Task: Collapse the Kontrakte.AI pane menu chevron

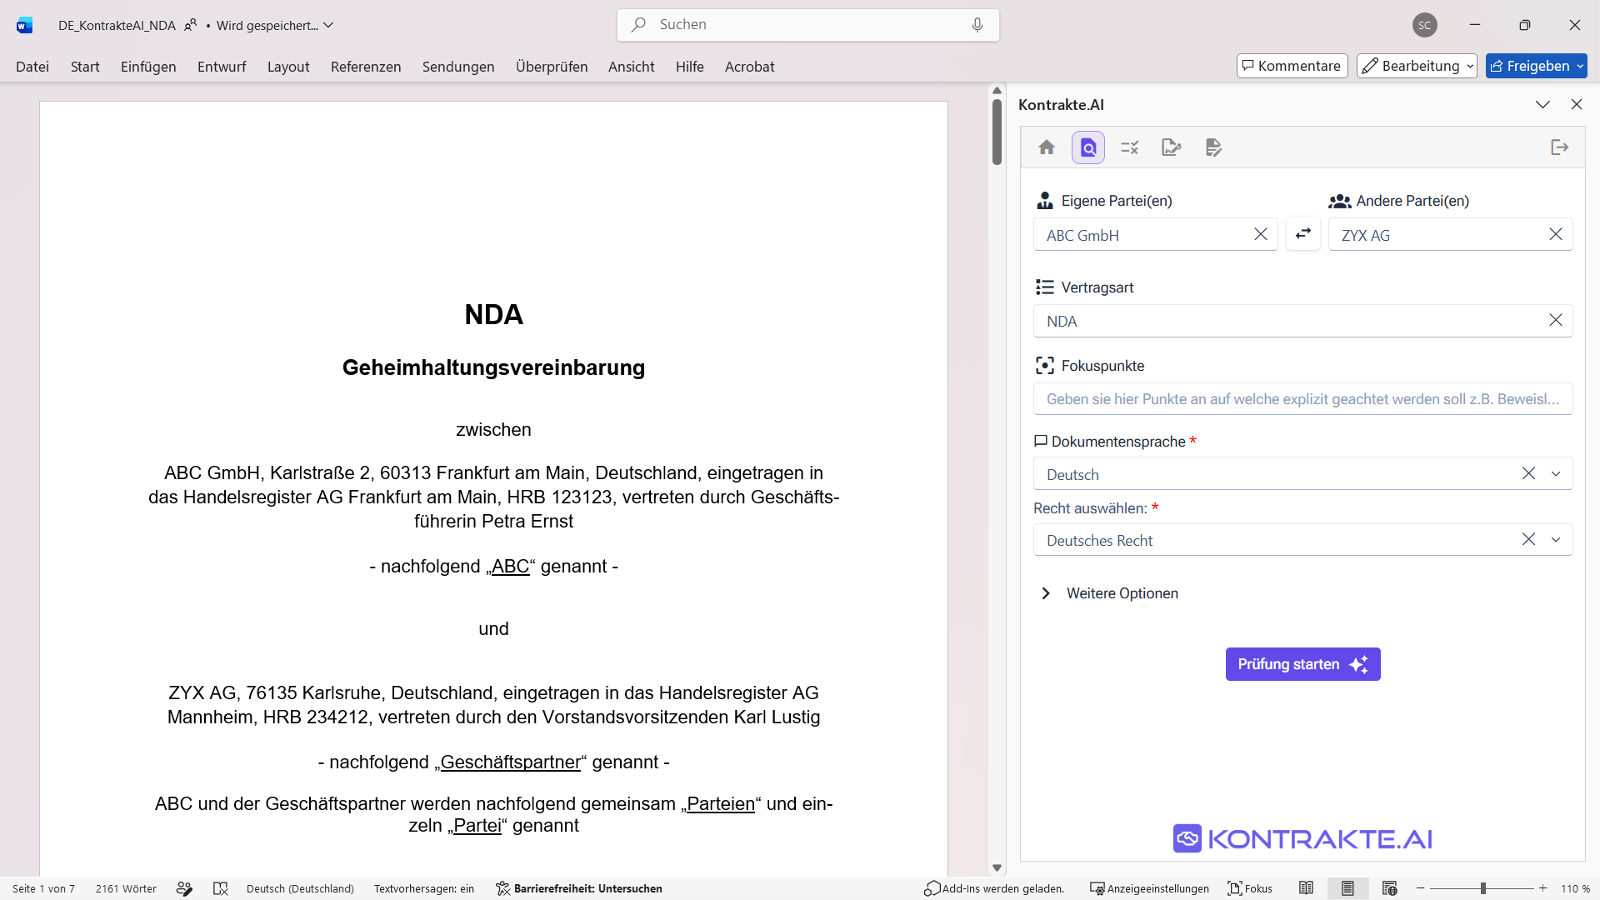Action: [1542, 105]
